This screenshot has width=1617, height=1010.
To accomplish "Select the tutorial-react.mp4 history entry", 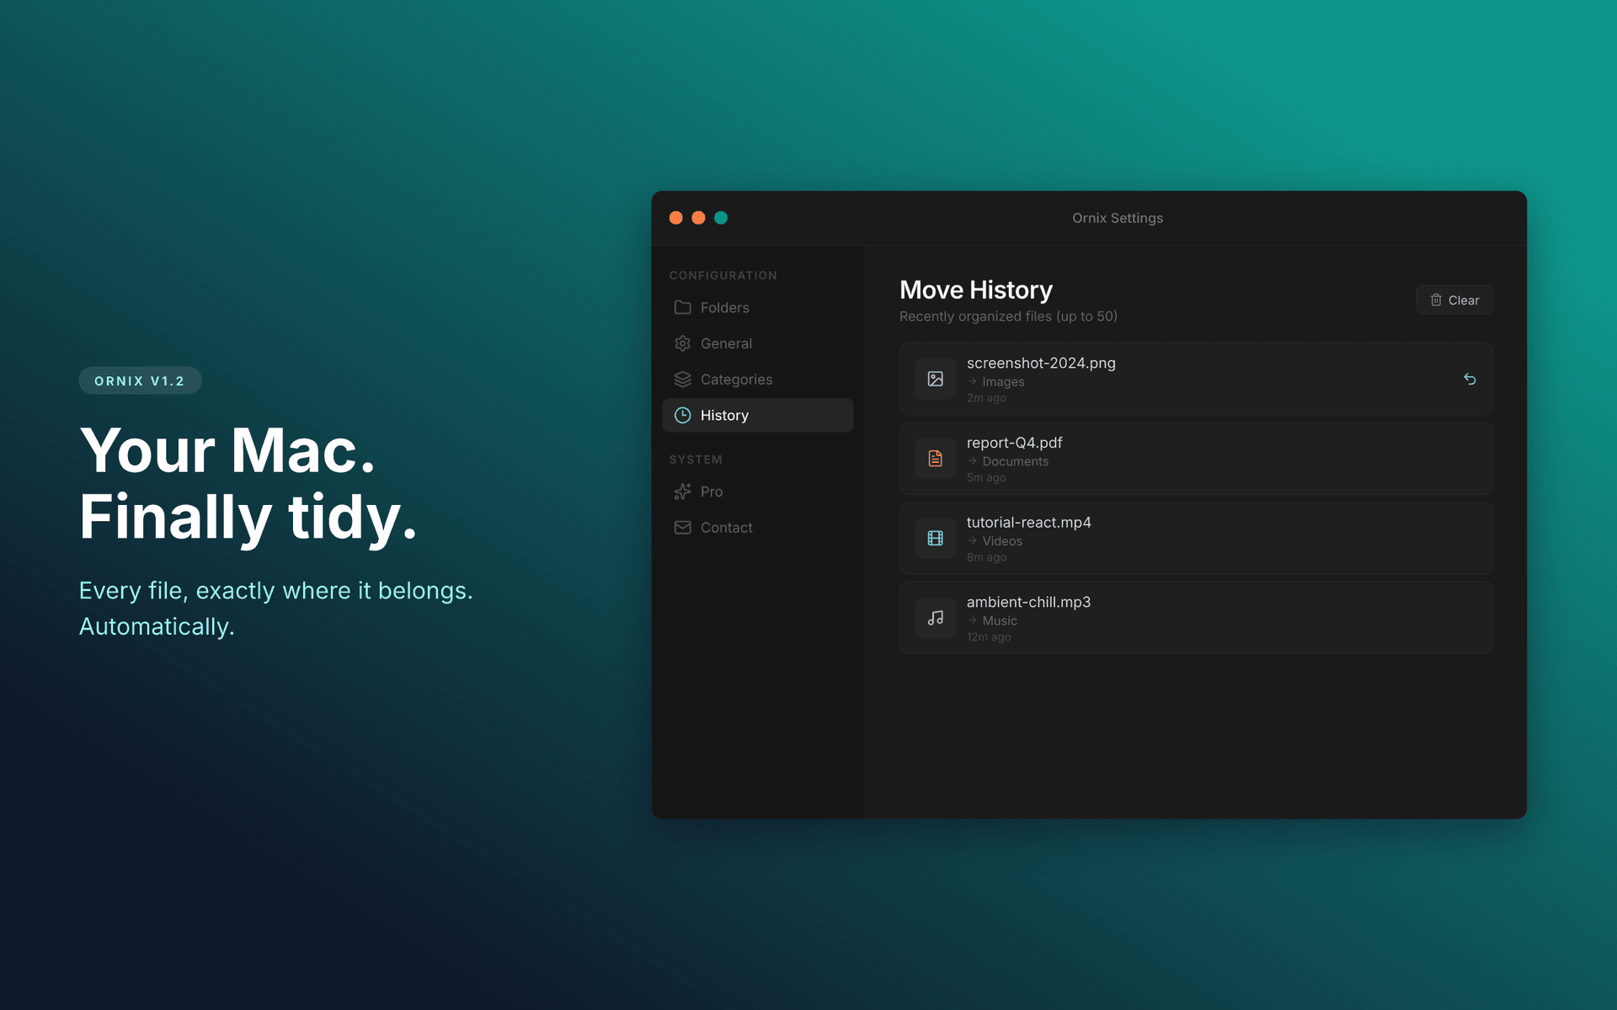I will coord(1196,538).
